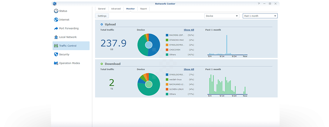This screenshot has width=329, height=127.
Task: Click Show All in the Upload section
Action: (x=189, y=30)
